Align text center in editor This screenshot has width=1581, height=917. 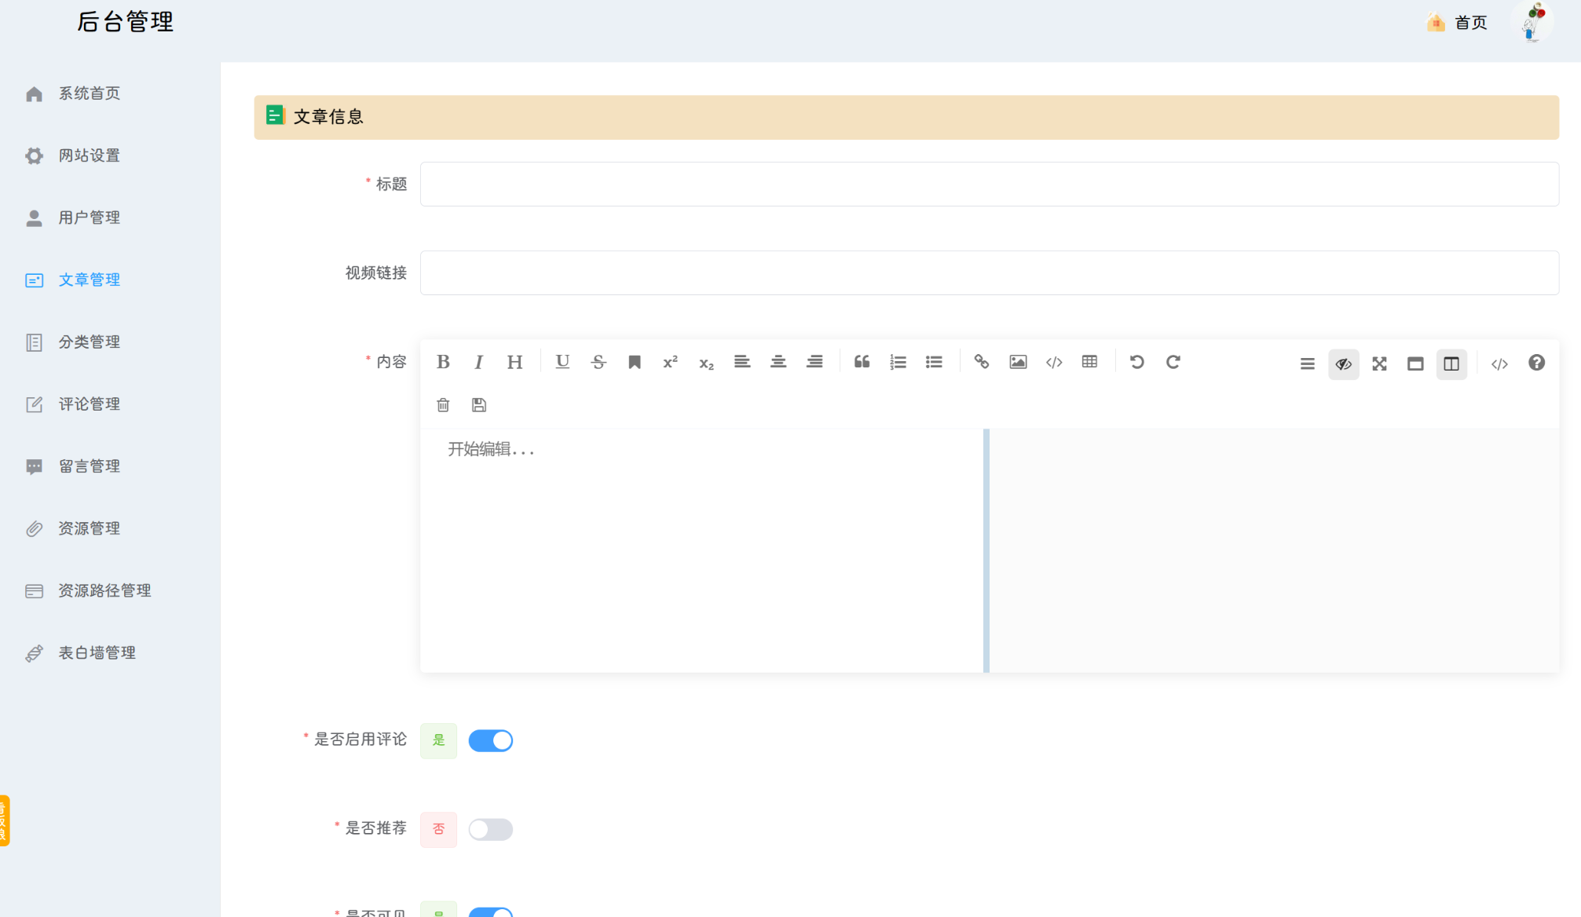[778, 362]
